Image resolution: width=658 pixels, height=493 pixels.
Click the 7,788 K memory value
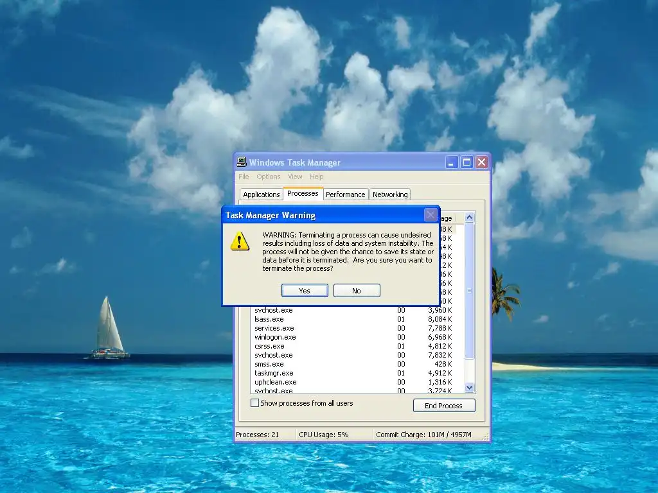point(440,328)
